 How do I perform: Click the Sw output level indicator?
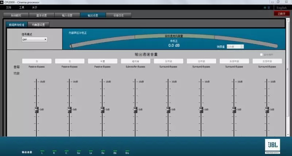(78, 151)
